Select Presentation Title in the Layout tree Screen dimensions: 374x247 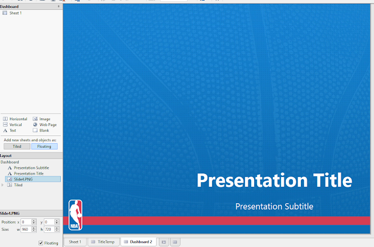[x=26, y=173]
